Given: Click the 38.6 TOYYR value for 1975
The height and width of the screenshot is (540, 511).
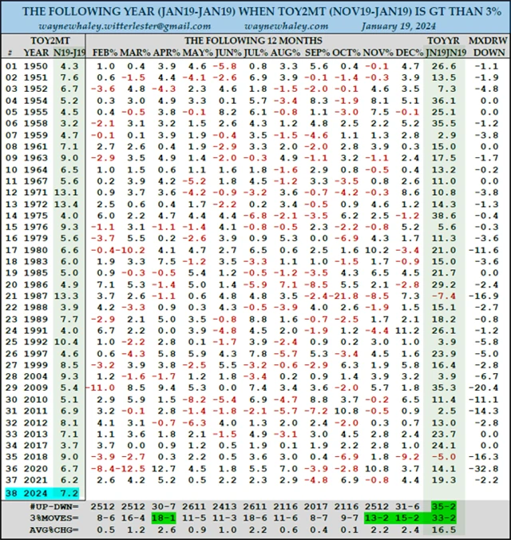Looking at the screenshot, I should (444, 216).
